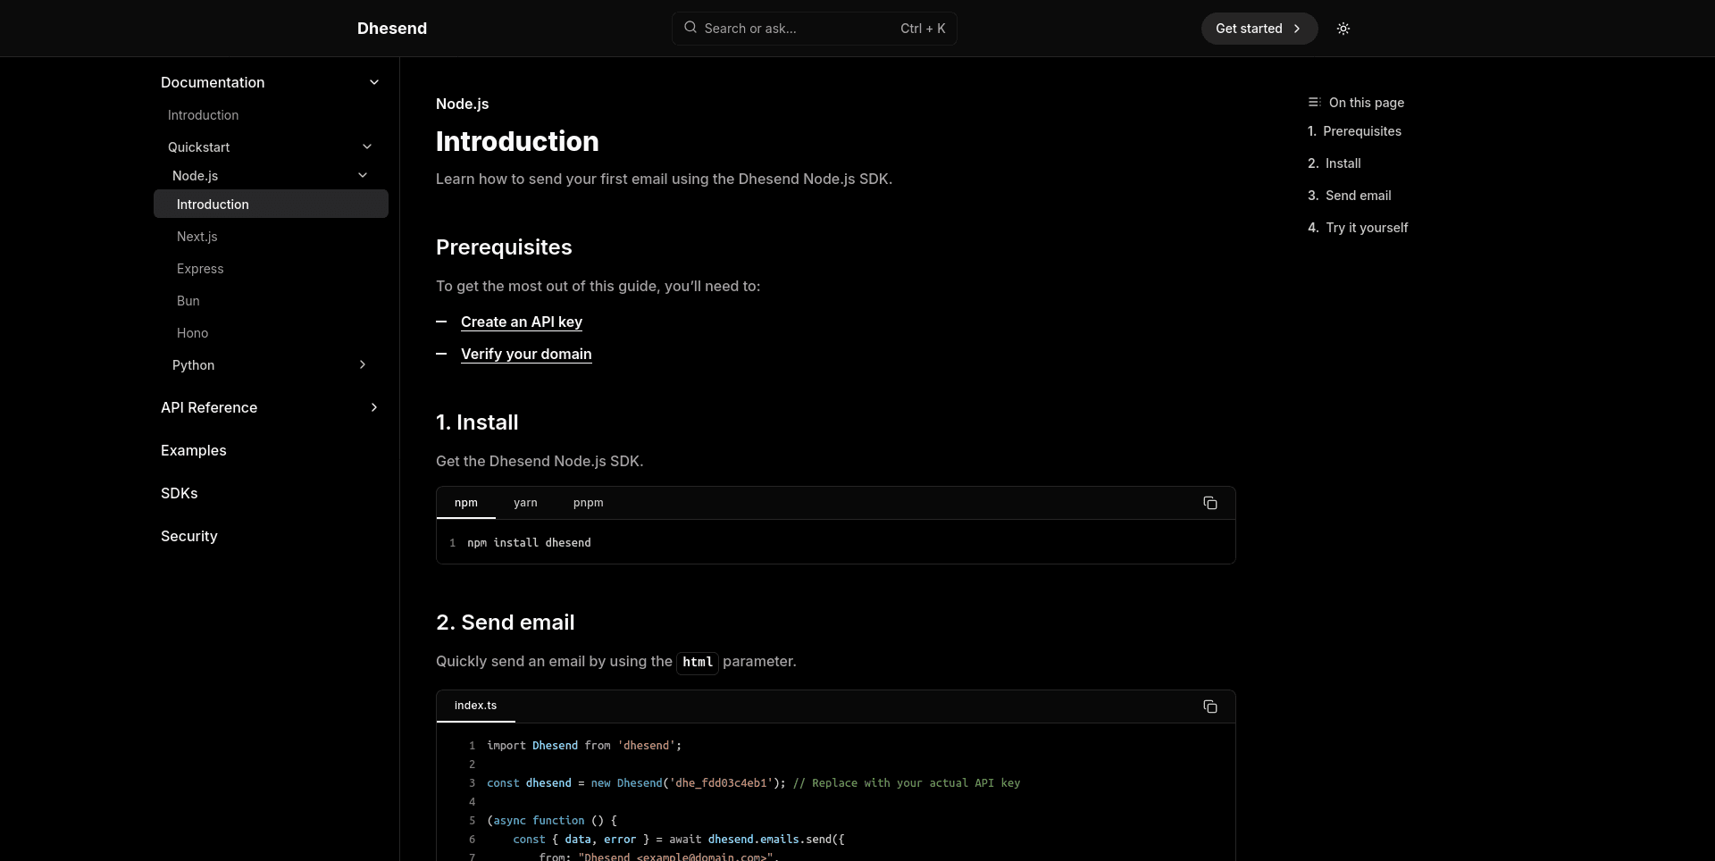The width and height of the screenshot is (1715, 861).
Task: Switch to the yarn tab
Action: tap(525, 503)
